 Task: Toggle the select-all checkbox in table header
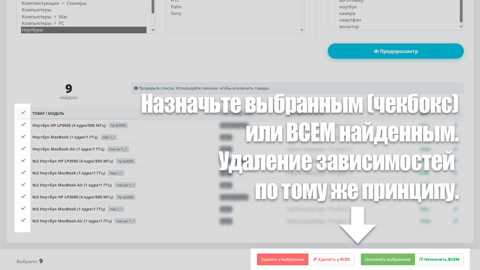click(23, 113)
